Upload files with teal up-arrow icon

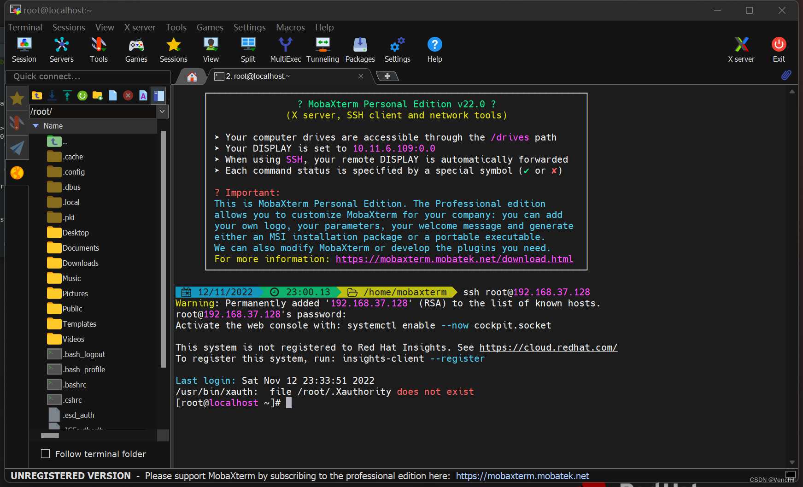click(x=67, y=95)
